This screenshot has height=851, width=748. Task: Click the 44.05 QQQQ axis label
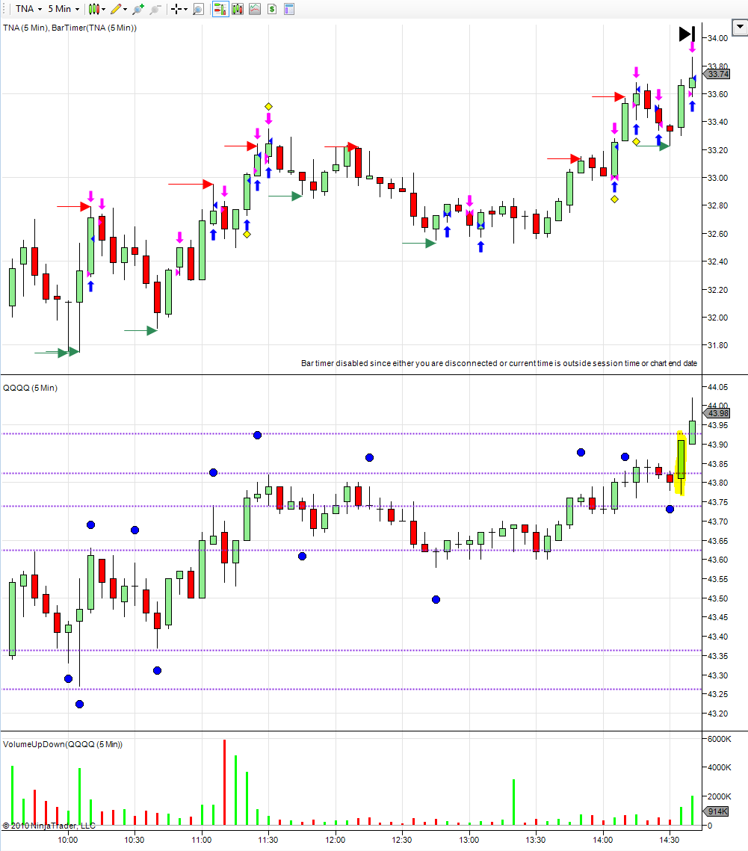point(717,387)
